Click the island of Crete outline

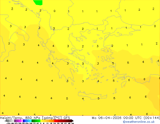(x=92, y=95)
